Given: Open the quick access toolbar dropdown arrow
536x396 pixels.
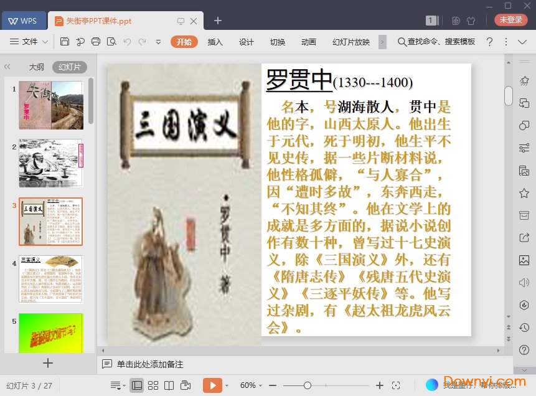Looking at the screenshot, I should point(158,42).
